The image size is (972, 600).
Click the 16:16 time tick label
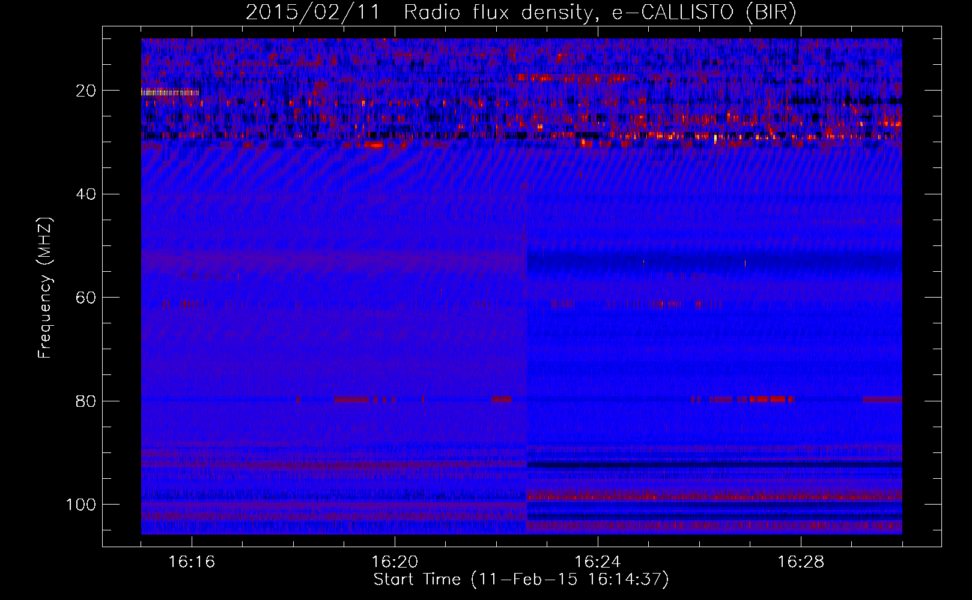tap(192, 562)
